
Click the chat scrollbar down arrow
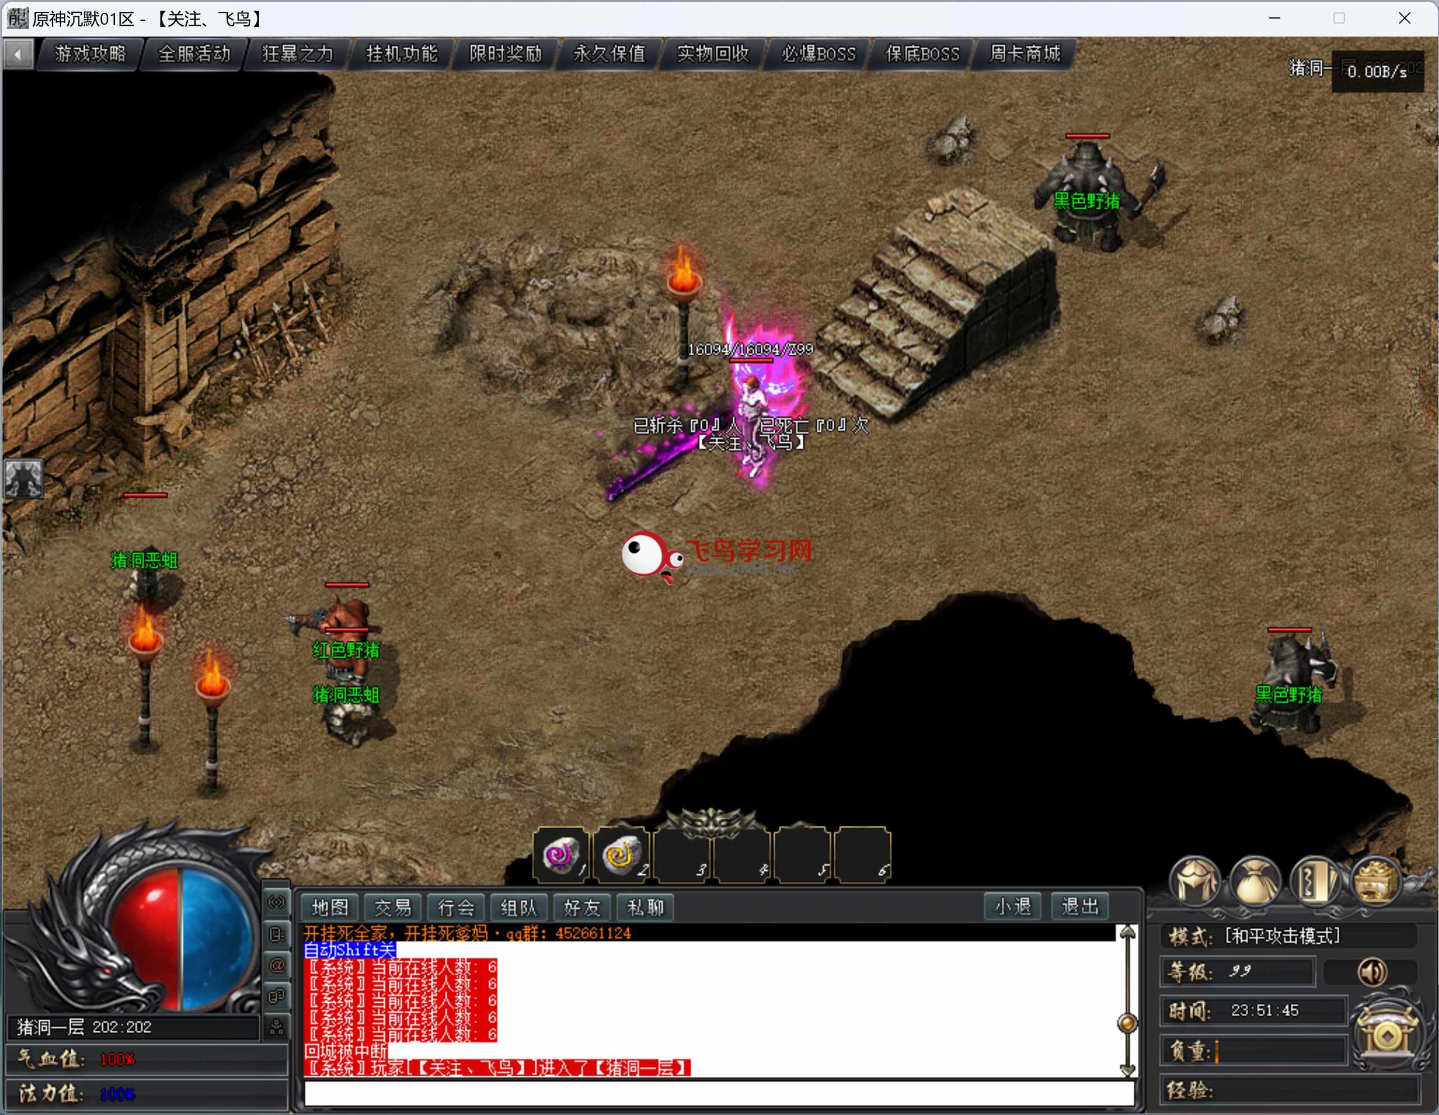click(x=1127, y=1070)
